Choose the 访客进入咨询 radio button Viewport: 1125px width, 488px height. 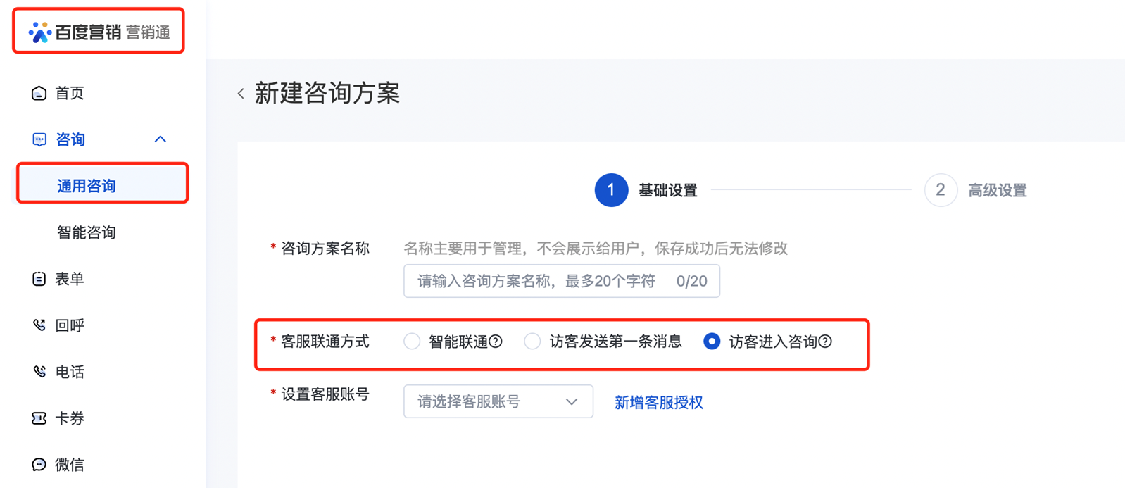[712, 342]
